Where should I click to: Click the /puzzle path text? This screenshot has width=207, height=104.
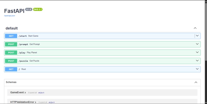[23, 61]
